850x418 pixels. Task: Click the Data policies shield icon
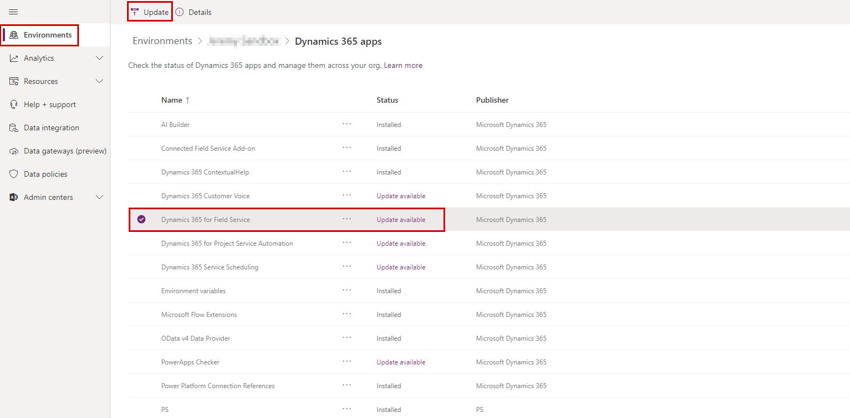click(14, 174)
